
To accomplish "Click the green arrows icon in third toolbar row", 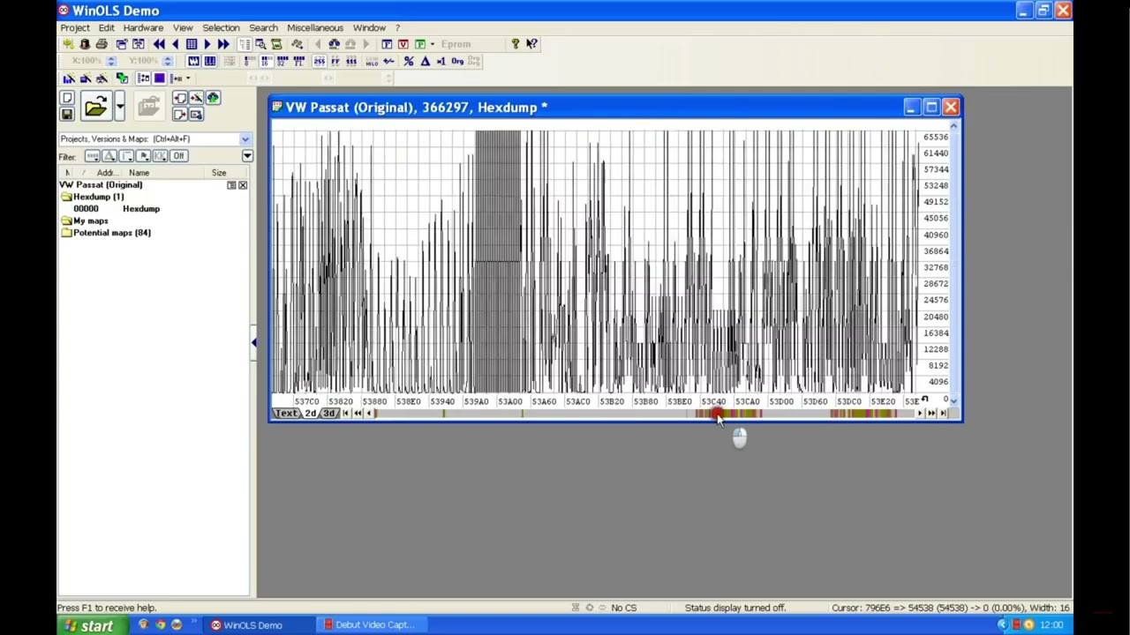I will [x=122, y=78].
